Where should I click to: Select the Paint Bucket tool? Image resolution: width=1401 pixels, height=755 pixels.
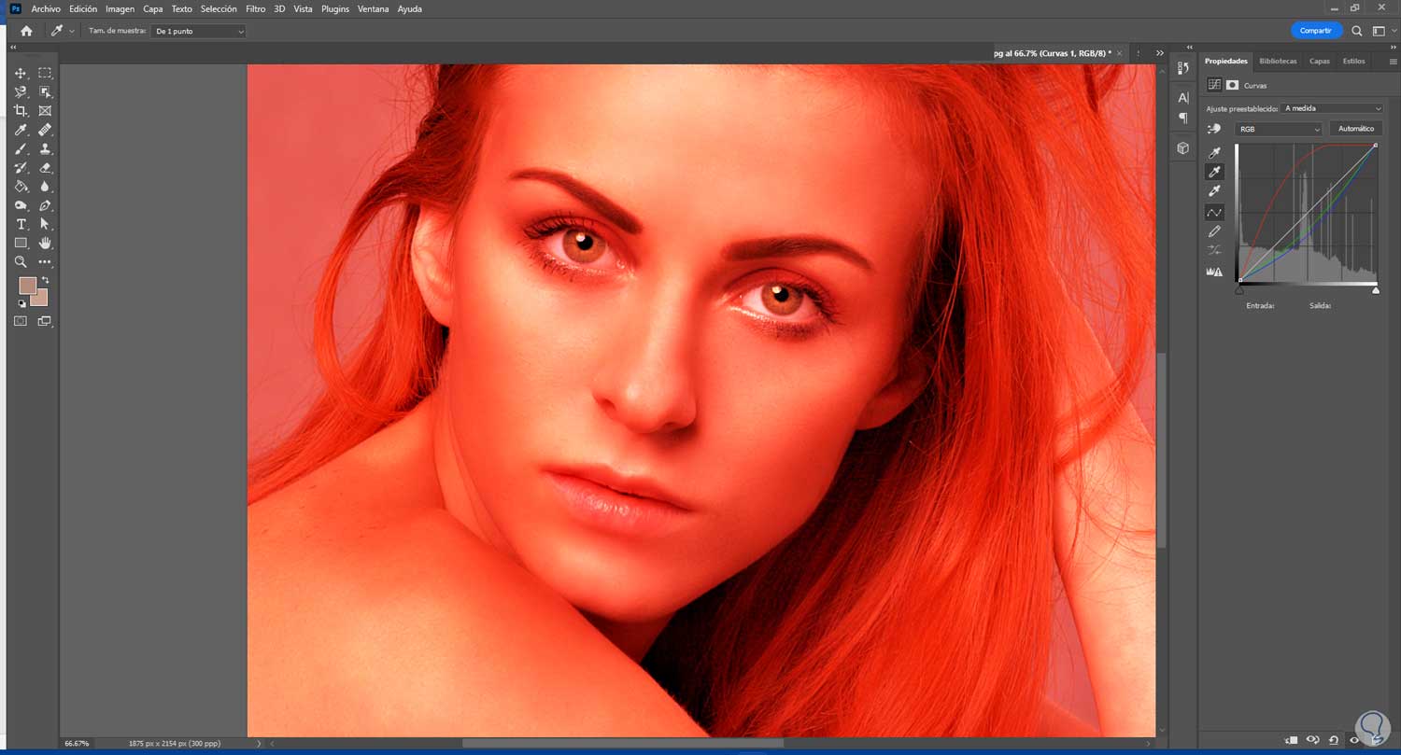point(21,187)
